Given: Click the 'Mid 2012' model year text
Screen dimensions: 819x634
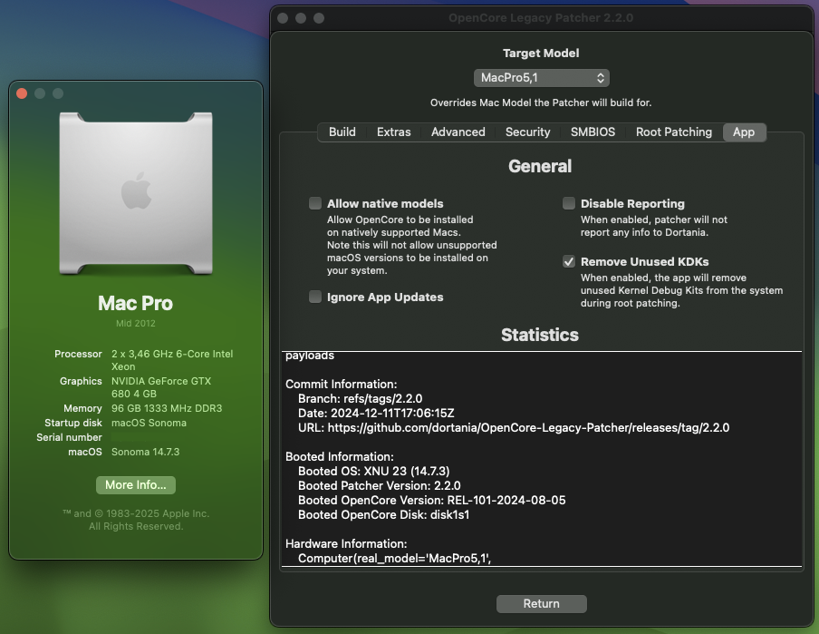Looking at the screenshot, I should pyautogui.click(x=136, y=323).
